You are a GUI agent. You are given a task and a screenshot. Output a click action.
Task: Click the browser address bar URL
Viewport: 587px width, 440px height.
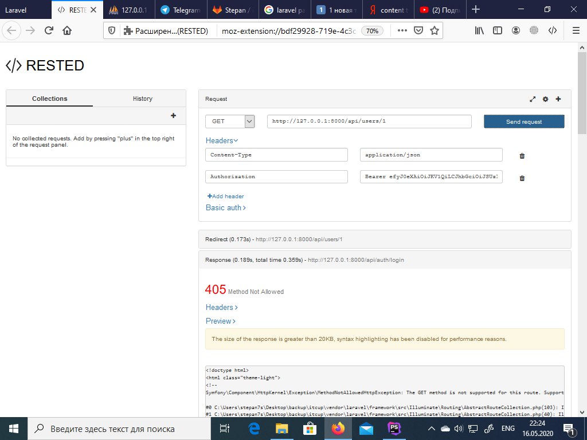[288, 31]
